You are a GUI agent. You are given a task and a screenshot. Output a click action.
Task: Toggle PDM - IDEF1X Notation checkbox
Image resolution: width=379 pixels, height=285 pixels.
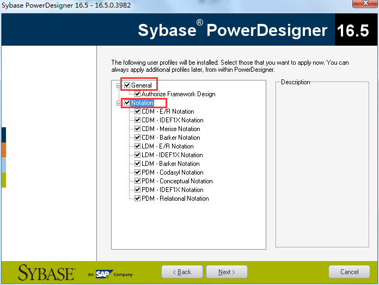point(138,190)
